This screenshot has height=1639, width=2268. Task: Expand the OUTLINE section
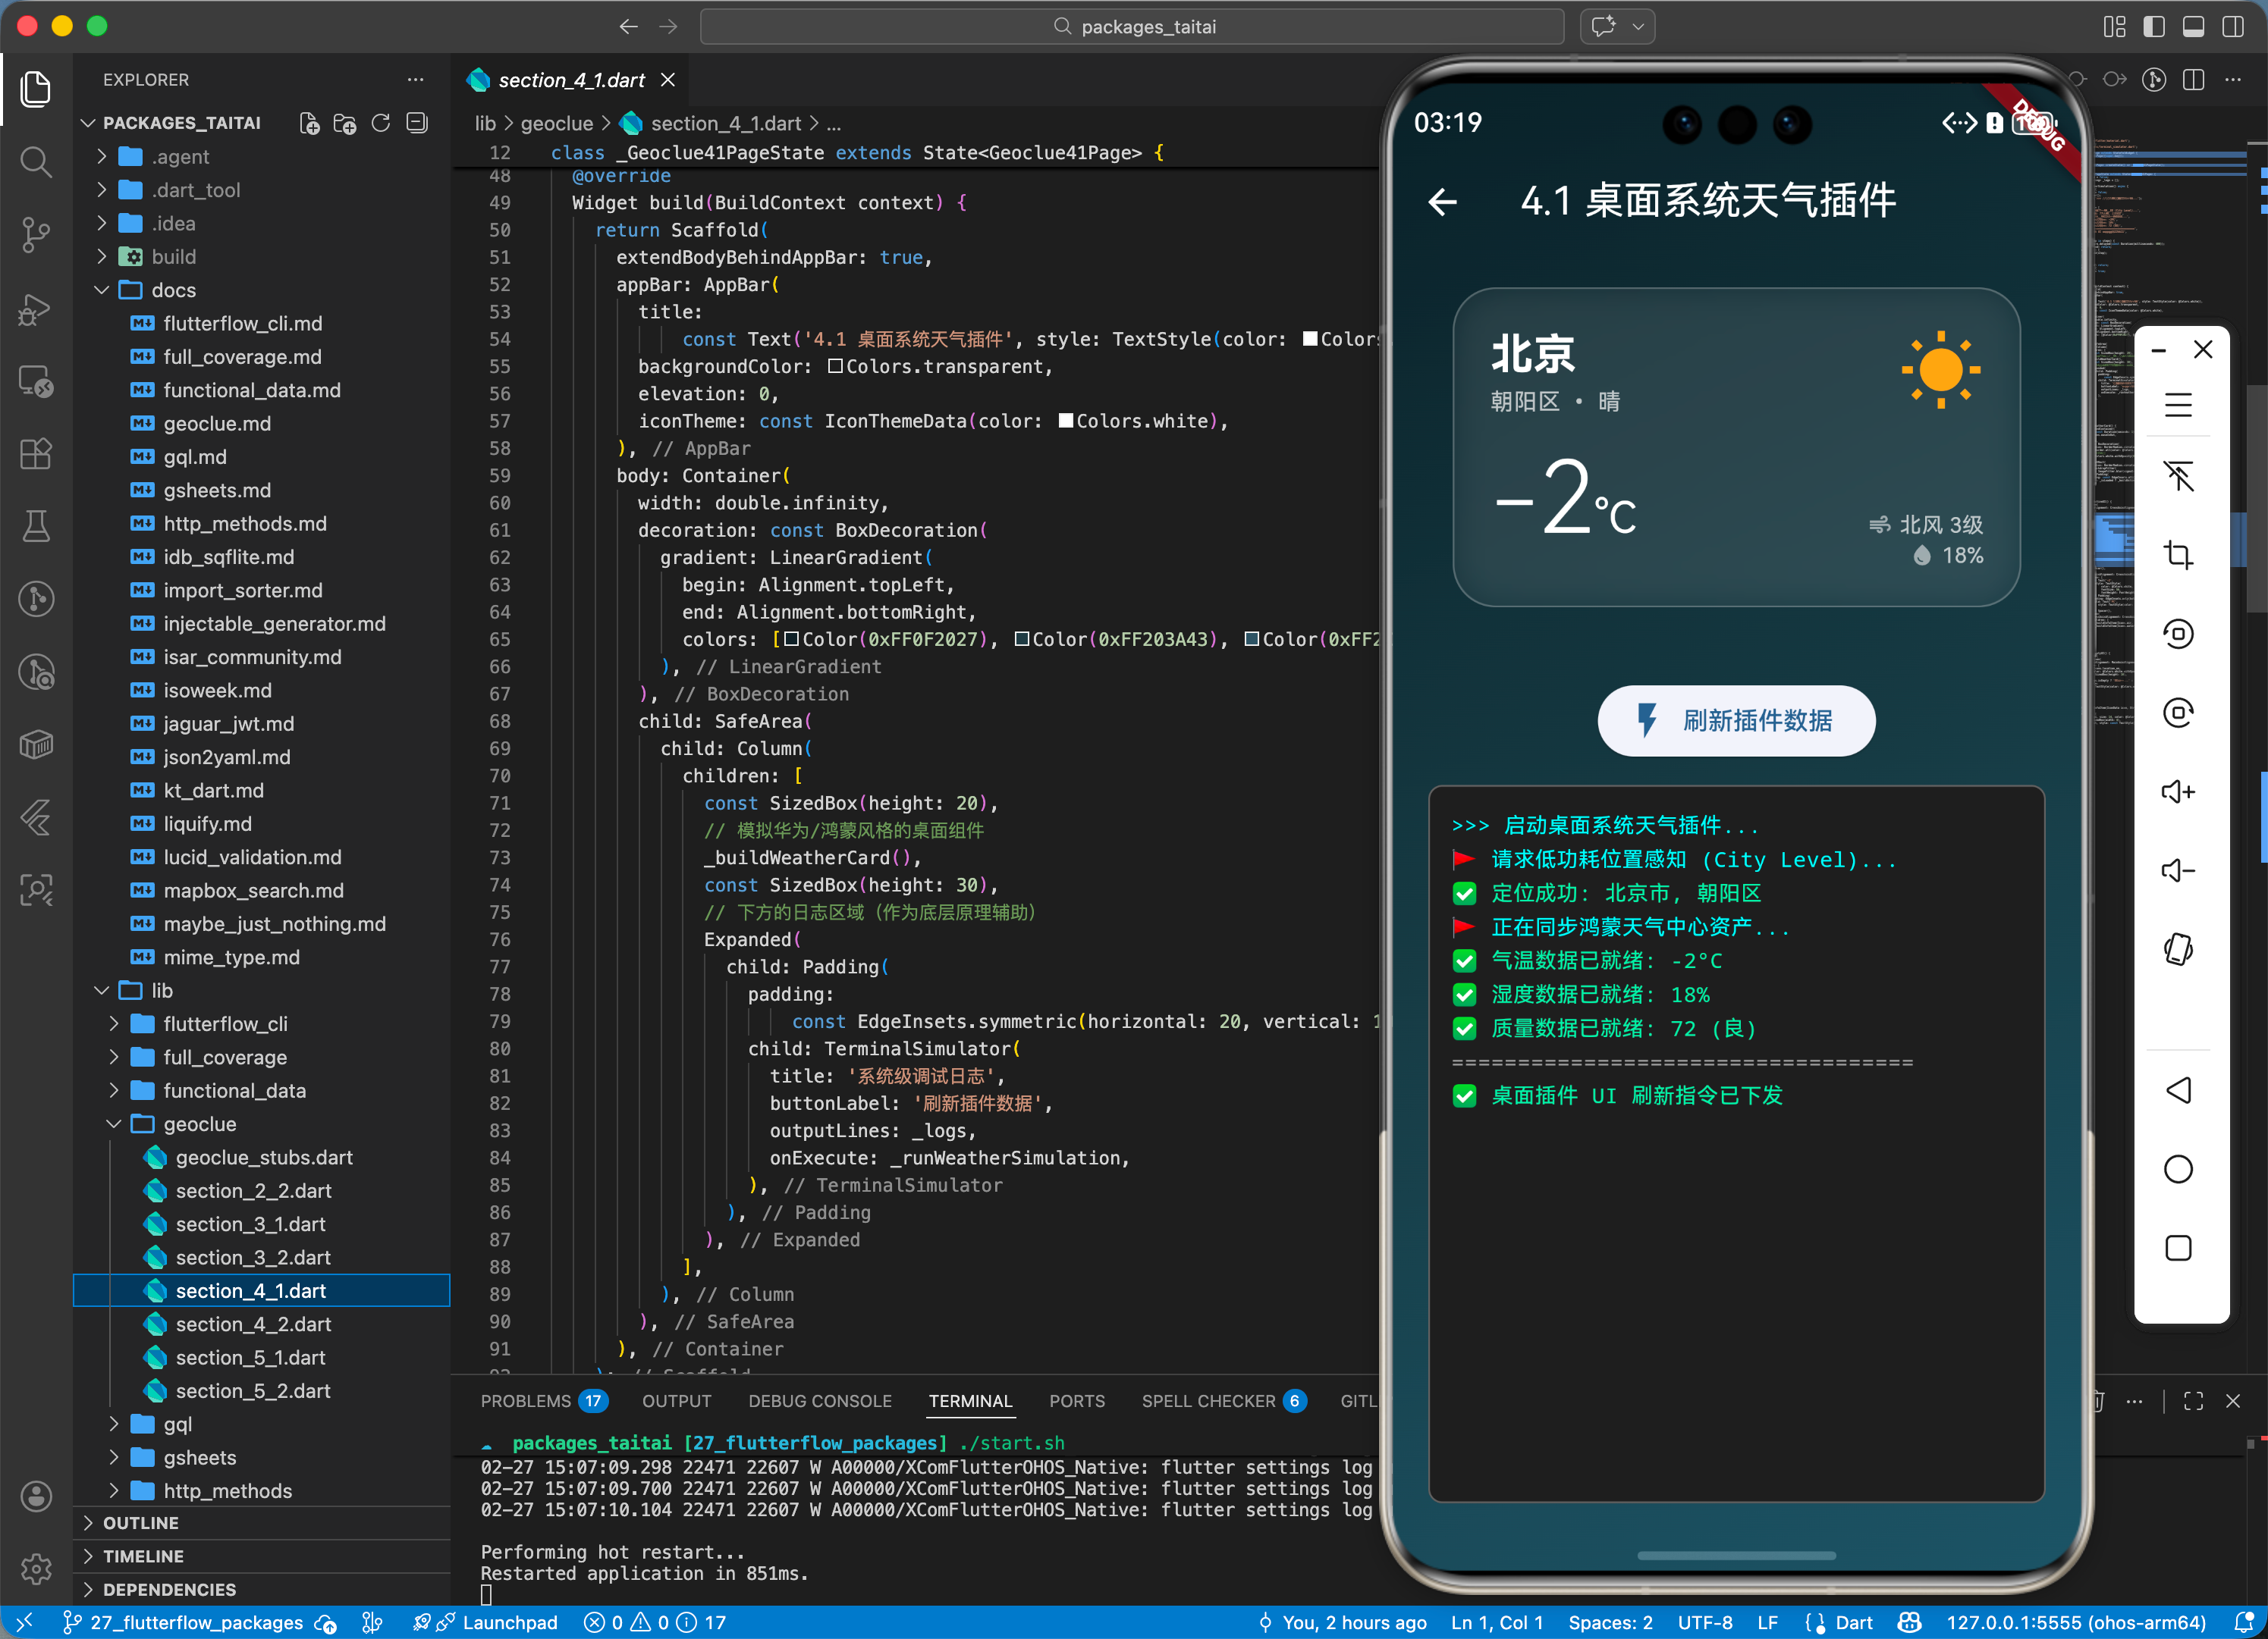141,1523
